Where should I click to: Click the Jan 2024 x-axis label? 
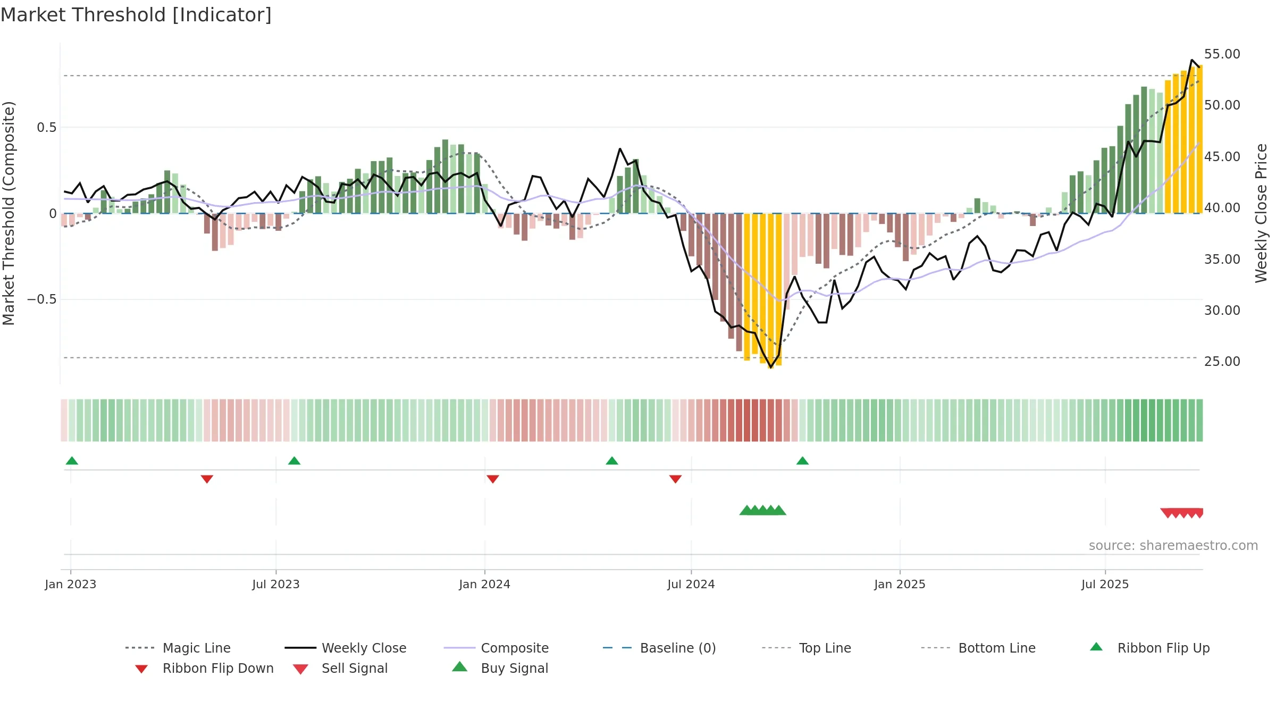485,585
